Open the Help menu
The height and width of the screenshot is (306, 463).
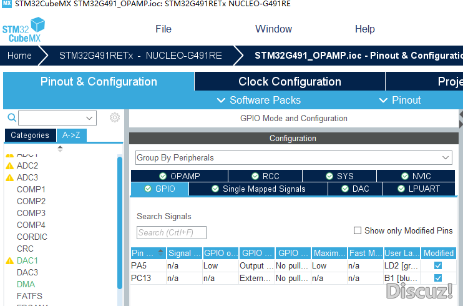point(364,29)
